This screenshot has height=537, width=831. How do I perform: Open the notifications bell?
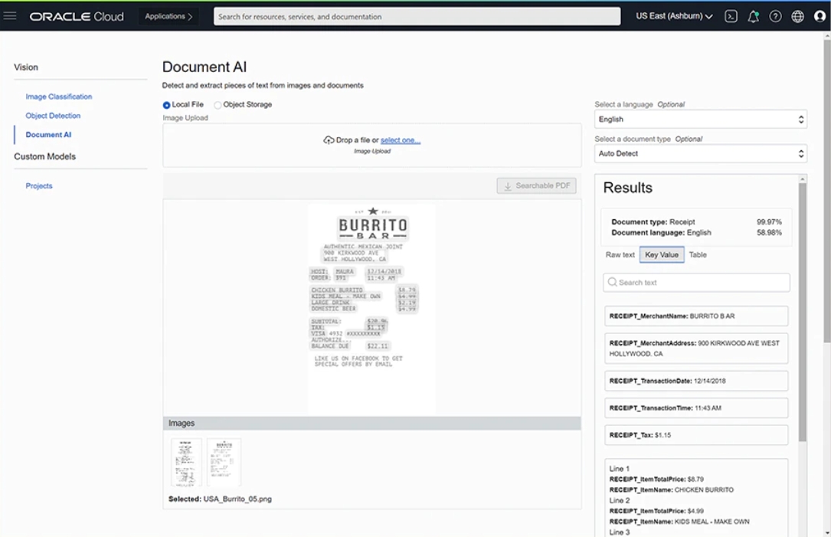(x=753, y=16)
